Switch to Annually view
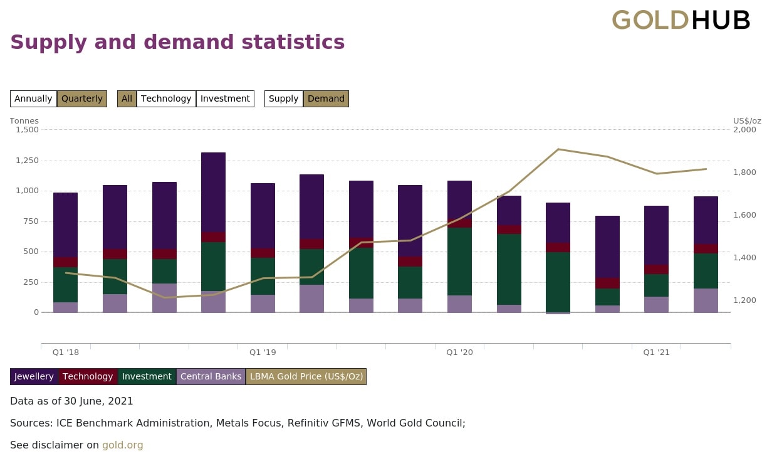The height and width of the screenshot is (461, 762). pyautogui.click(x=33, y=98)
